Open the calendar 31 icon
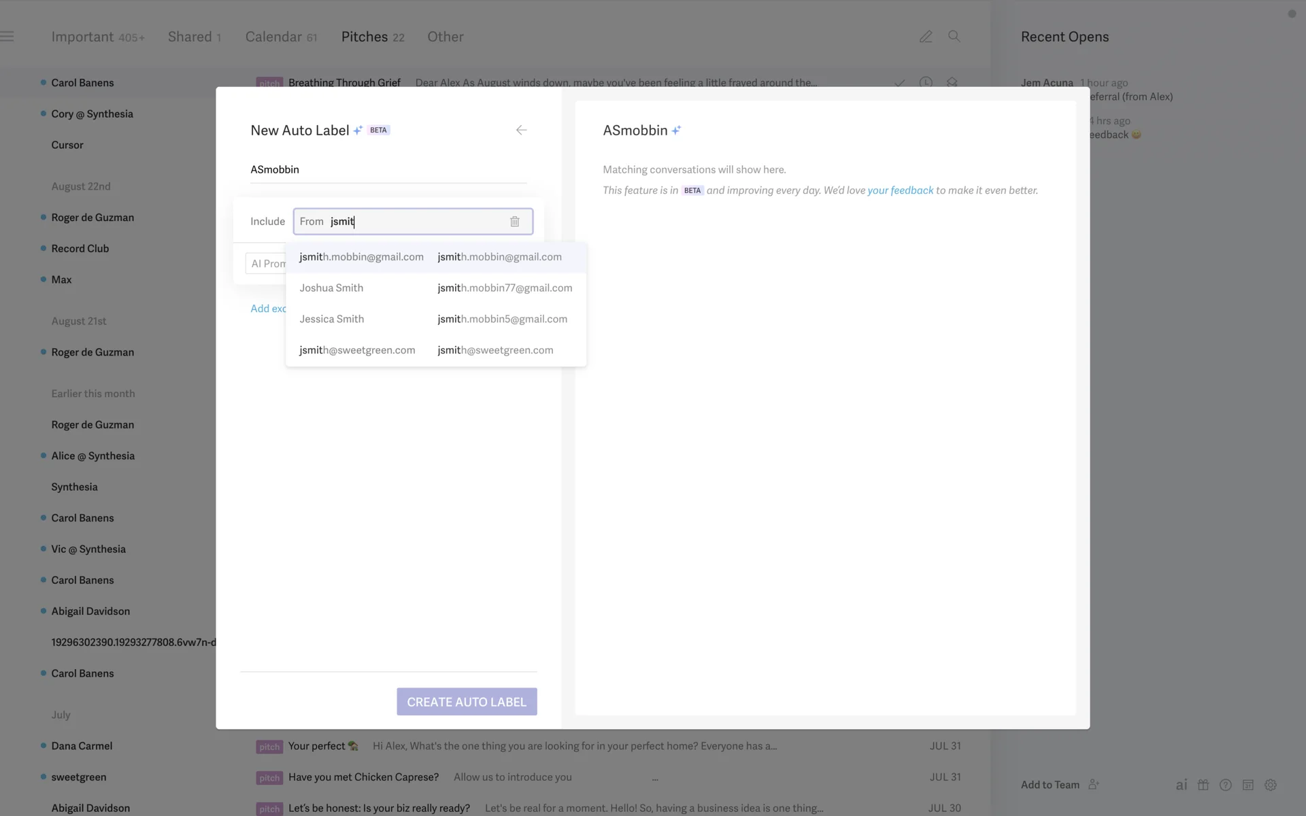This screenshot has height=816, width=1306. click(1248, 785)
